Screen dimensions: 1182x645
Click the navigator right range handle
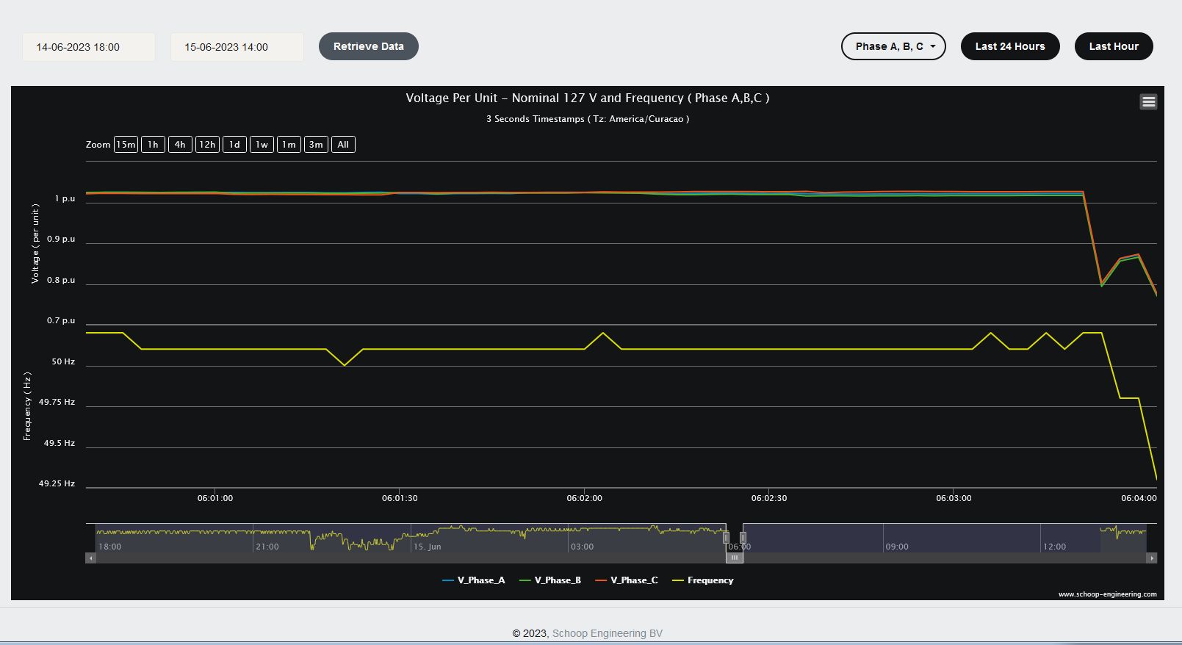pyautogui.click(x=743, y=538)
